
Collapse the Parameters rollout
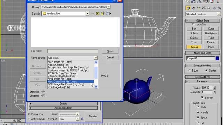[202, 81]
